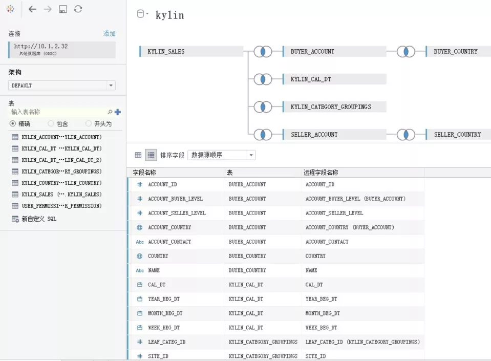Click into the 输入表名称 search field
Screen dimensions: 491x361
[x=58, y=112]
